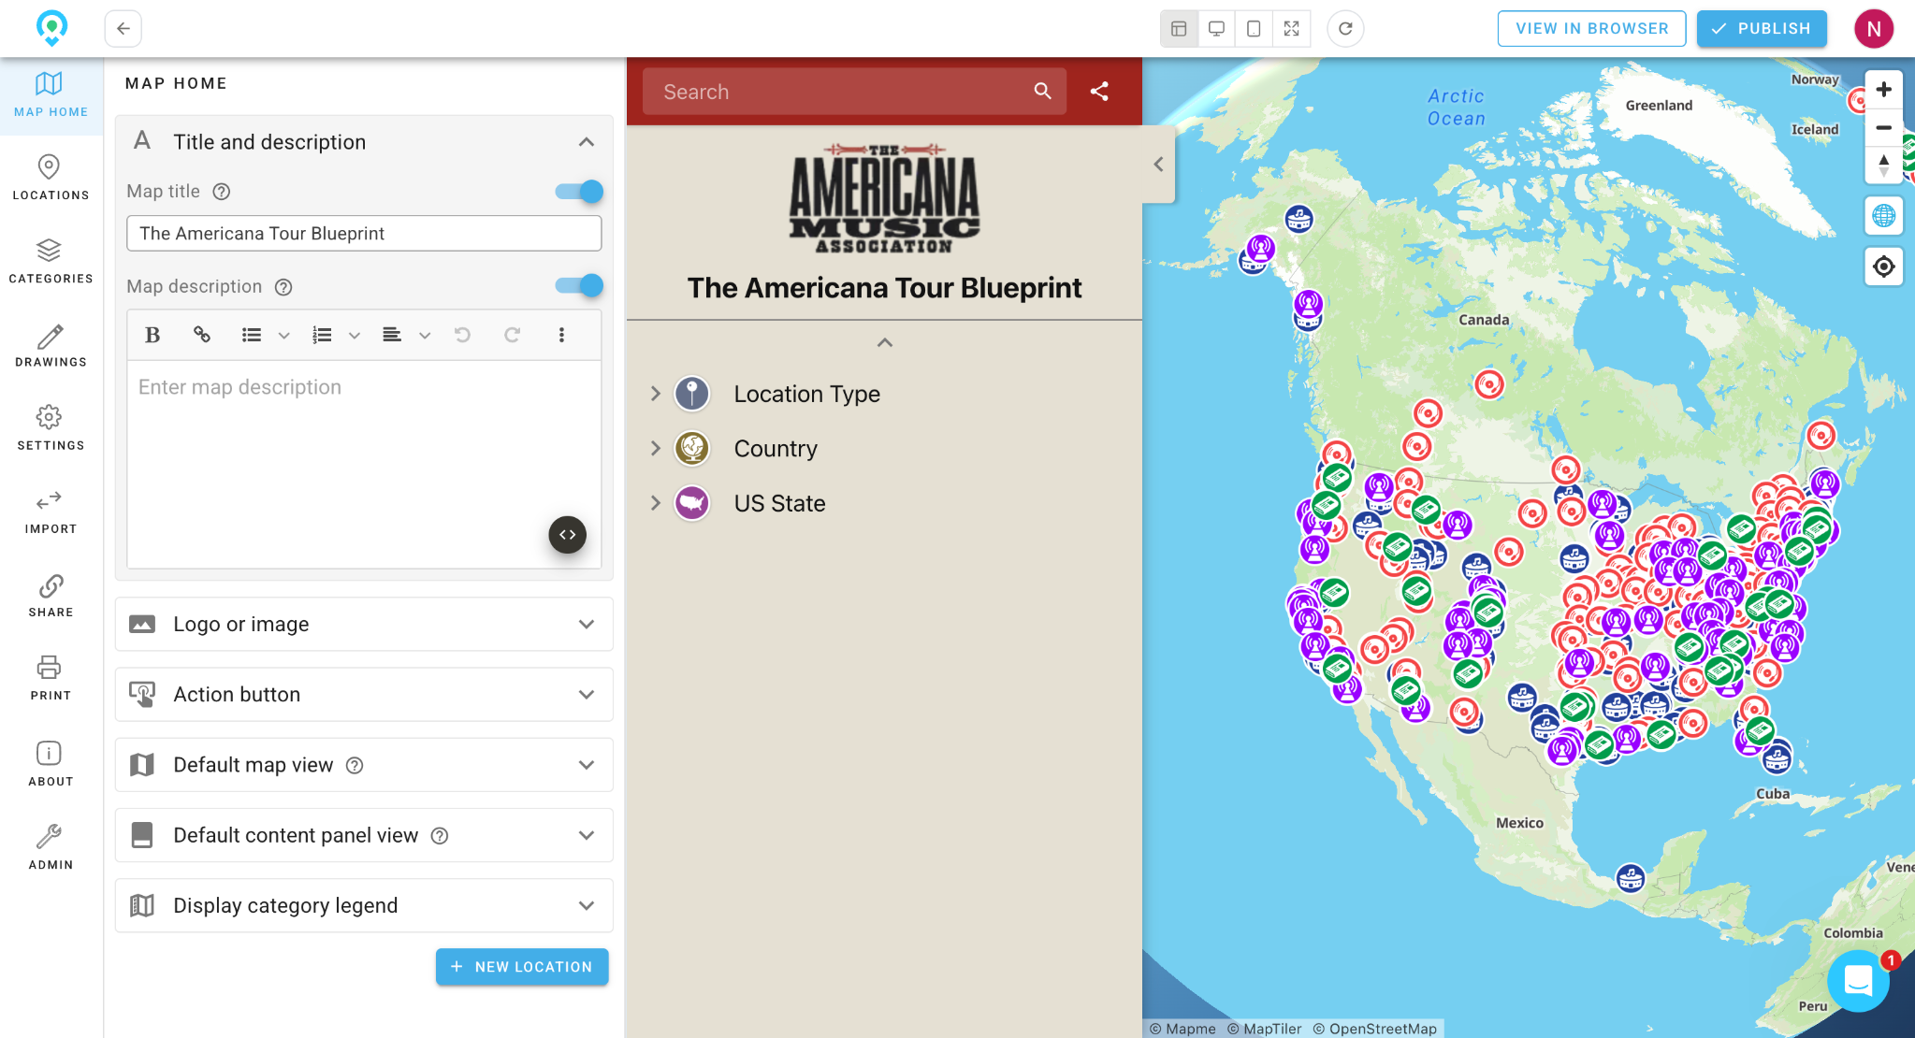
Task: Open the Categories sidebar section
Action: click(51, 260)
